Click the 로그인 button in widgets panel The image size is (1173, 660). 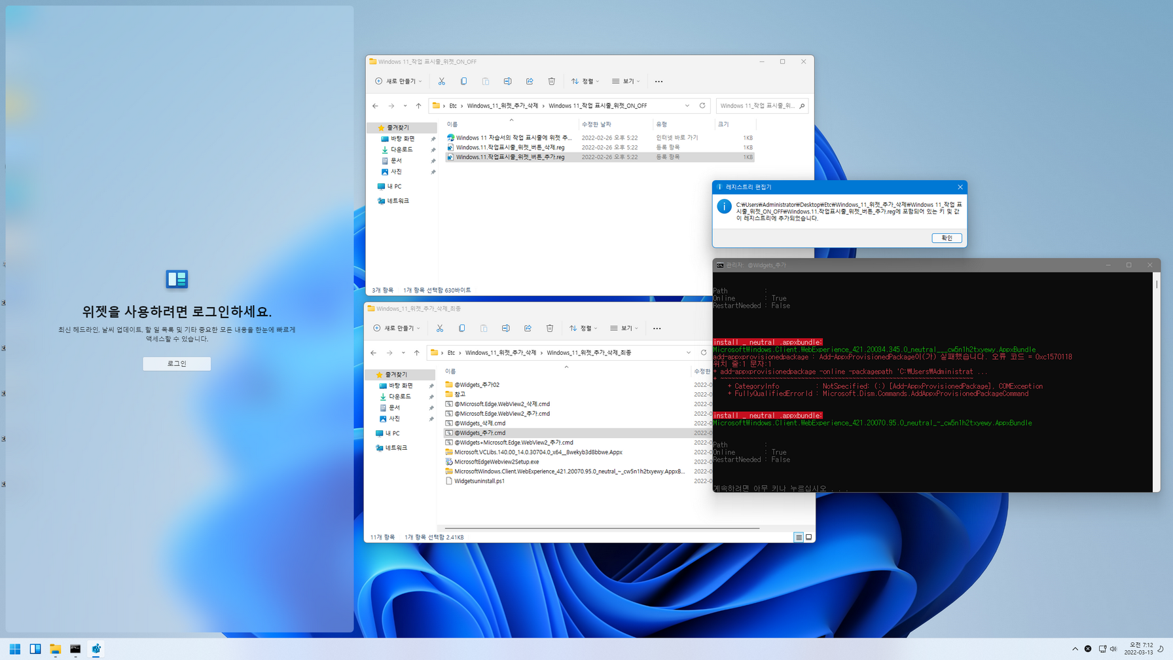coord(177,363)
